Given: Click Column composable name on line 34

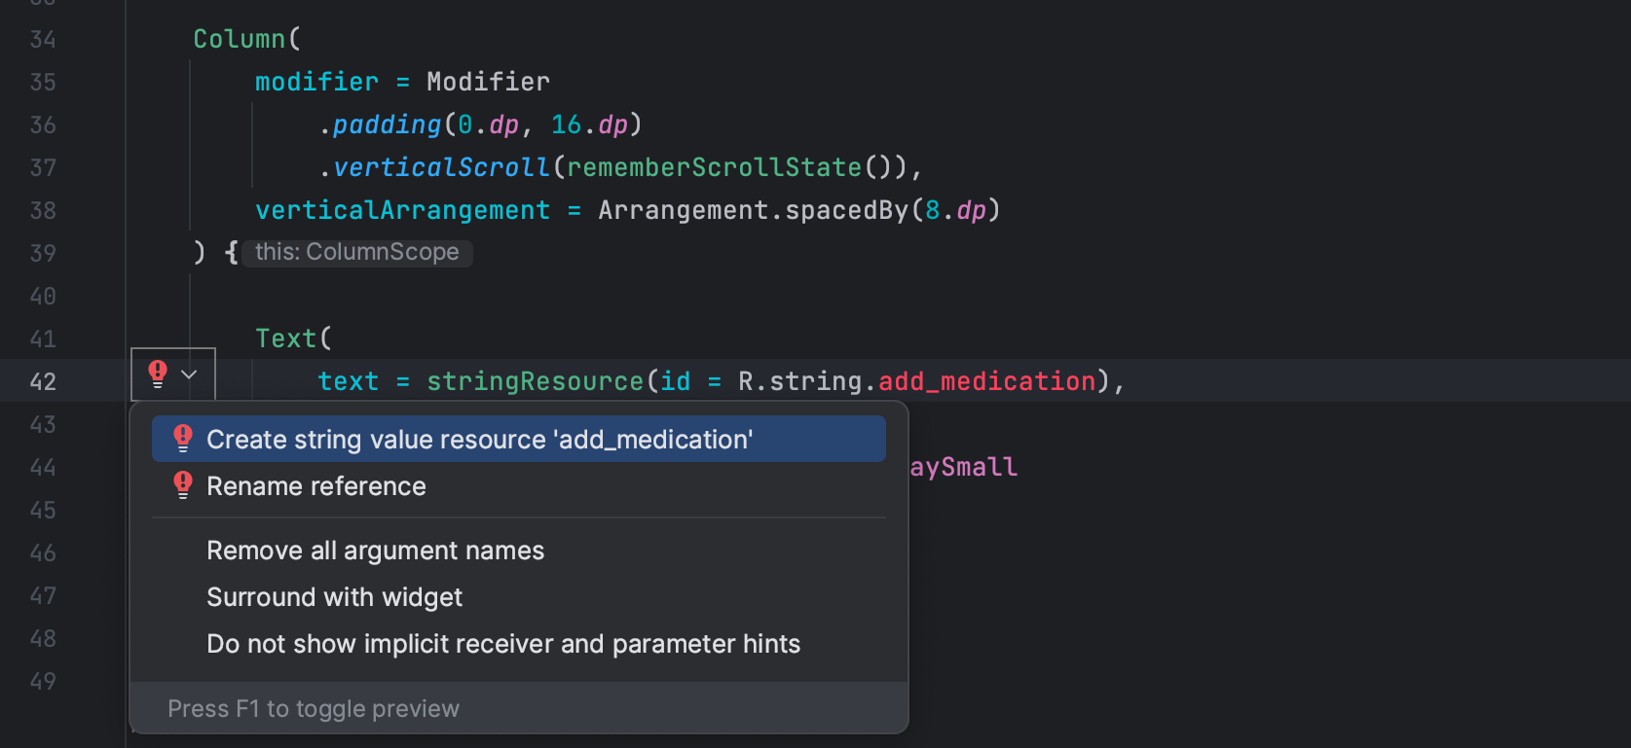Looking at the screenshot, I should (240, 39).
